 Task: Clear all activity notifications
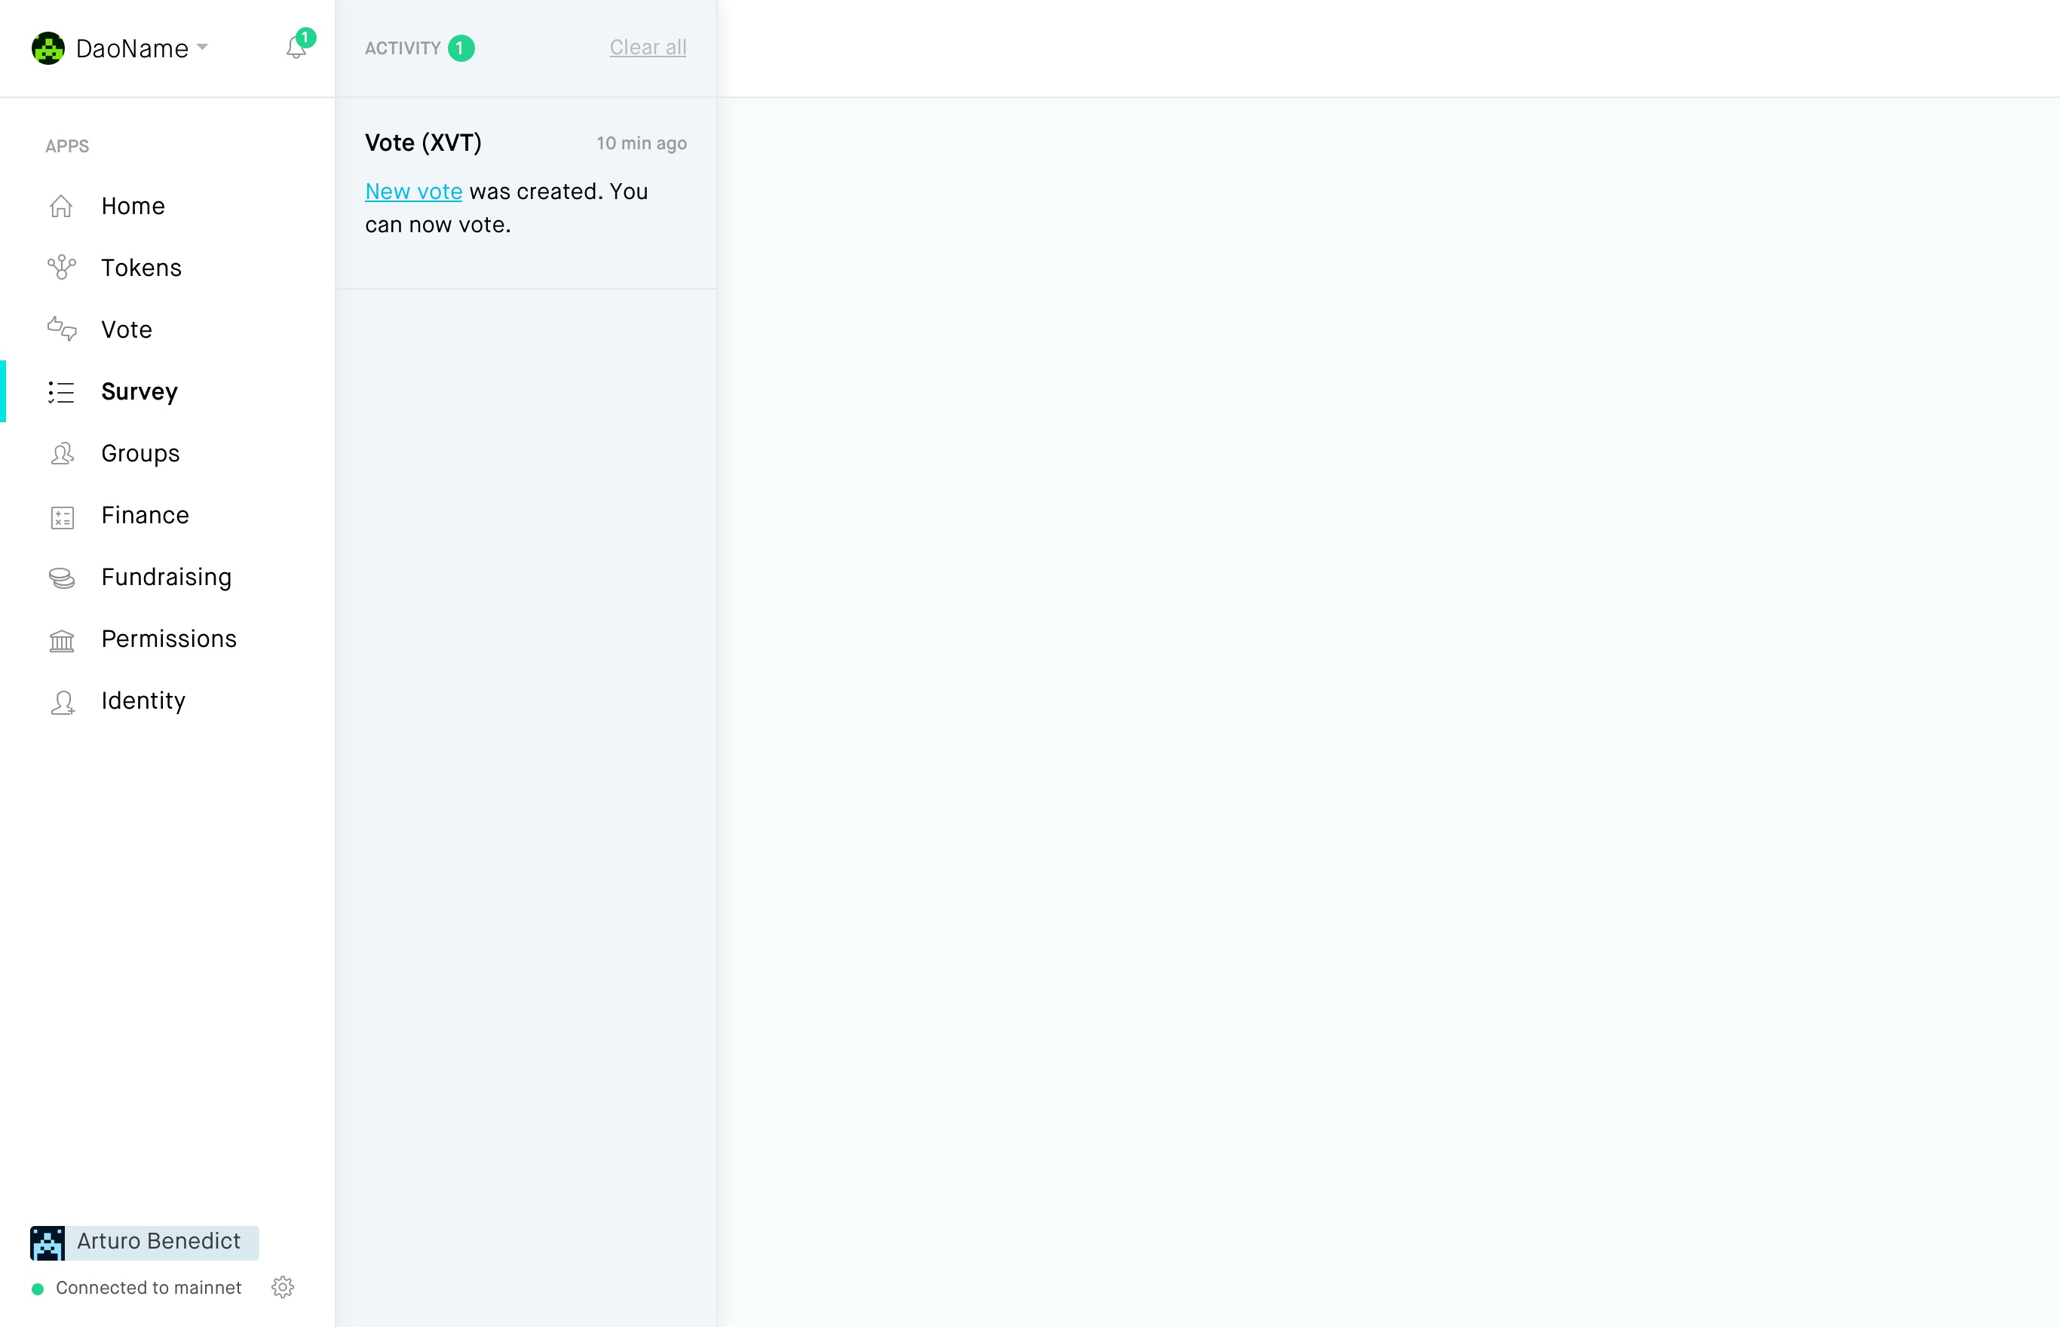coord(648,48)
